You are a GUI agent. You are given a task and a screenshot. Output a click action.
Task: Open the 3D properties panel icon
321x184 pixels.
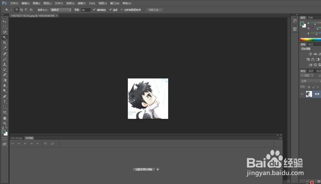(x=295, y=29)
